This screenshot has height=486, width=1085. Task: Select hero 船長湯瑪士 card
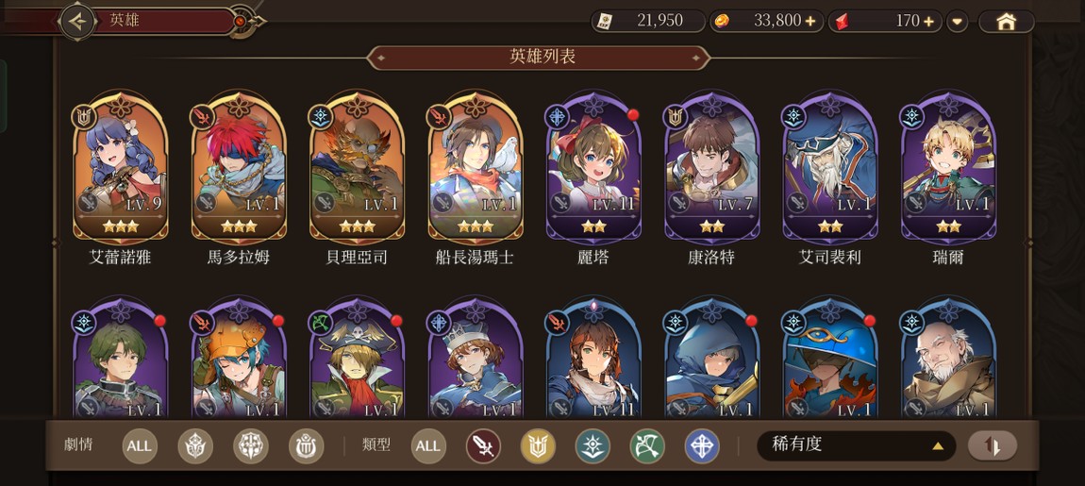(x=476, y=178)
